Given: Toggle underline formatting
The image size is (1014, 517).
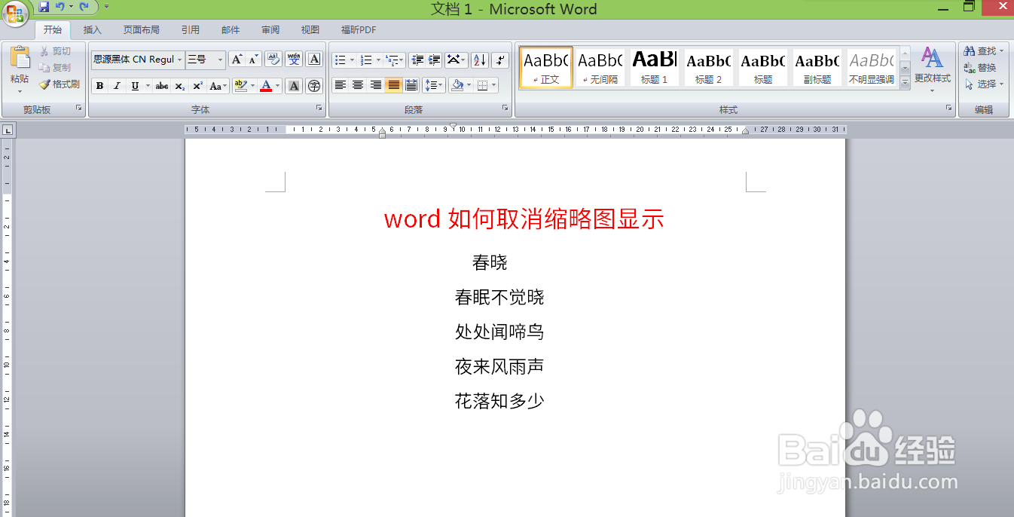Looking at the screenshot, I should pos(135,86).
